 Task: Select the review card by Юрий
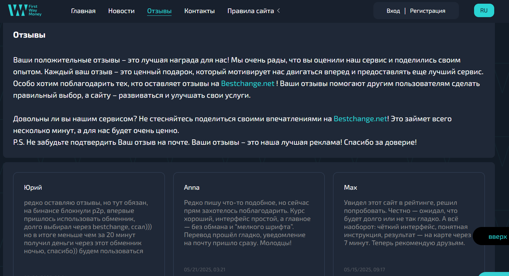(x=89, y=222)
